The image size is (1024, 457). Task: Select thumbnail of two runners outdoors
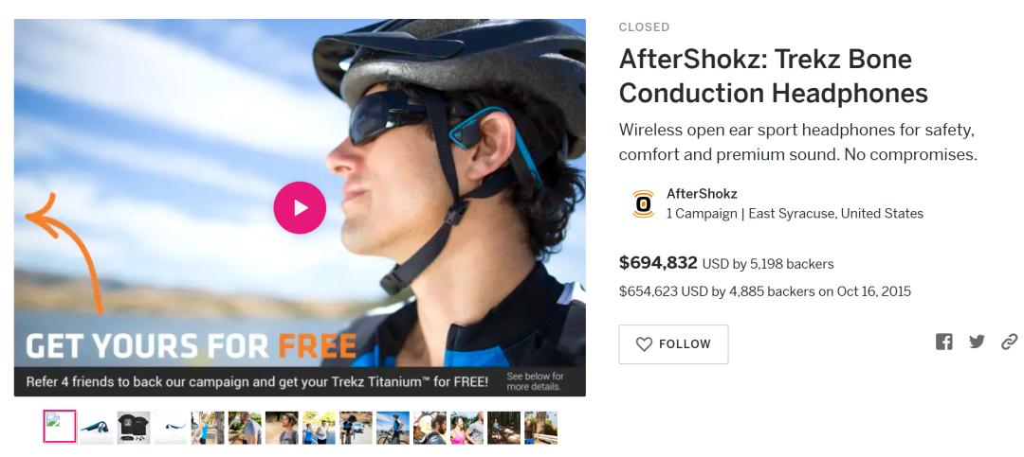pos(319,428)
